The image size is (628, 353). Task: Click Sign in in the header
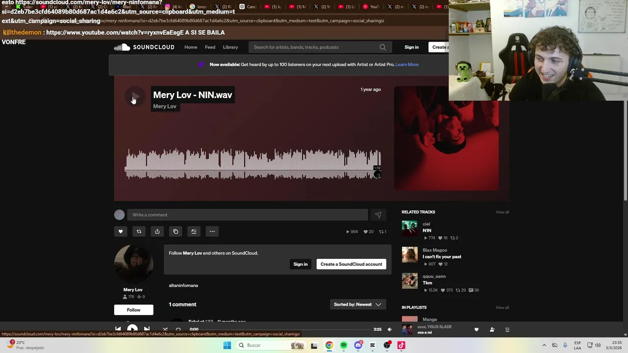tap(412, 47)
